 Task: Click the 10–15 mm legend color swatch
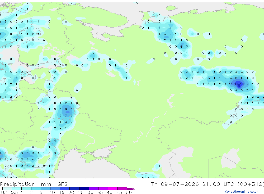[55, 189]
